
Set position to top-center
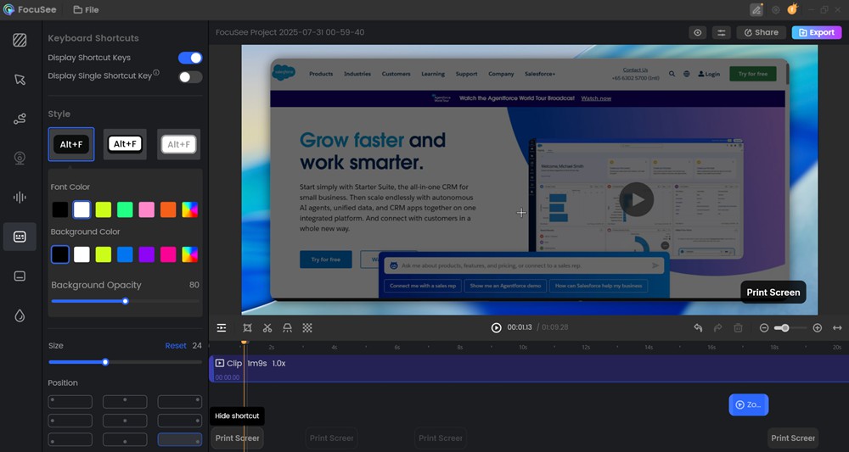click(125, 402)
